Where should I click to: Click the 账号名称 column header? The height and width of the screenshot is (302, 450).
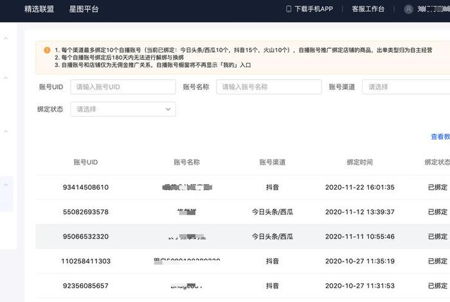pyautogui.click(x=186, y=163)
